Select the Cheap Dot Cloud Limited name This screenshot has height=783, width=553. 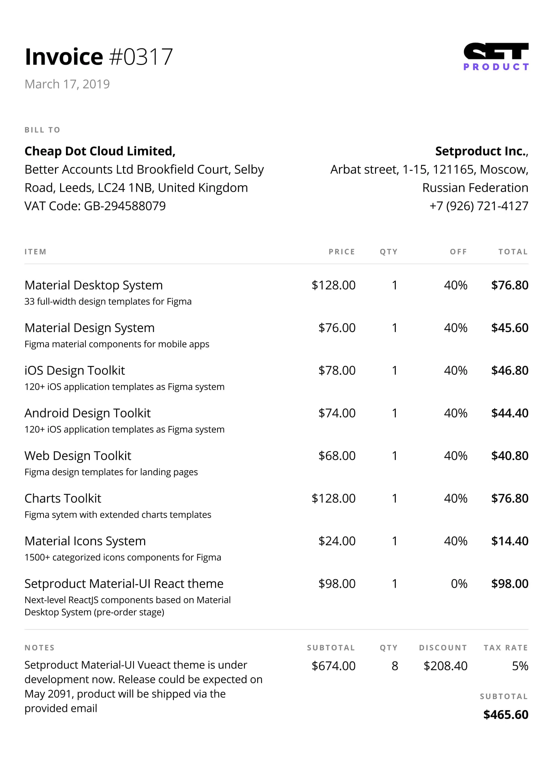pos(100,151)
